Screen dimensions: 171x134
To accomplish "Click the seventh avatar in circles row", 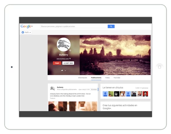I will click(140, 94).
